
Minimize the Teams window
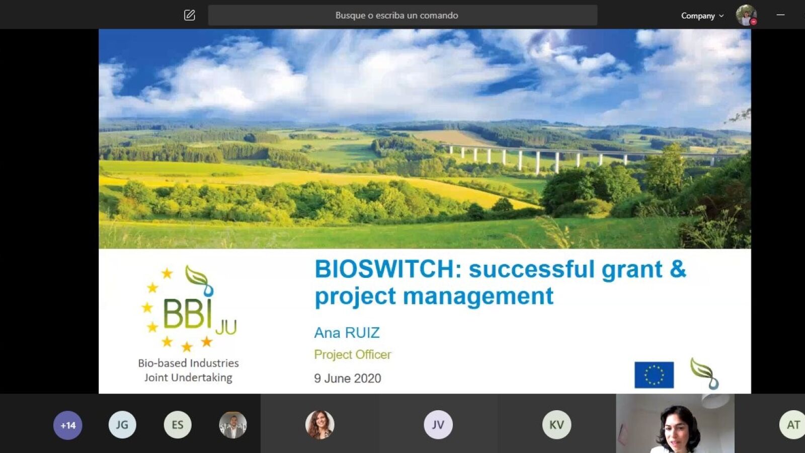(780, 15)
